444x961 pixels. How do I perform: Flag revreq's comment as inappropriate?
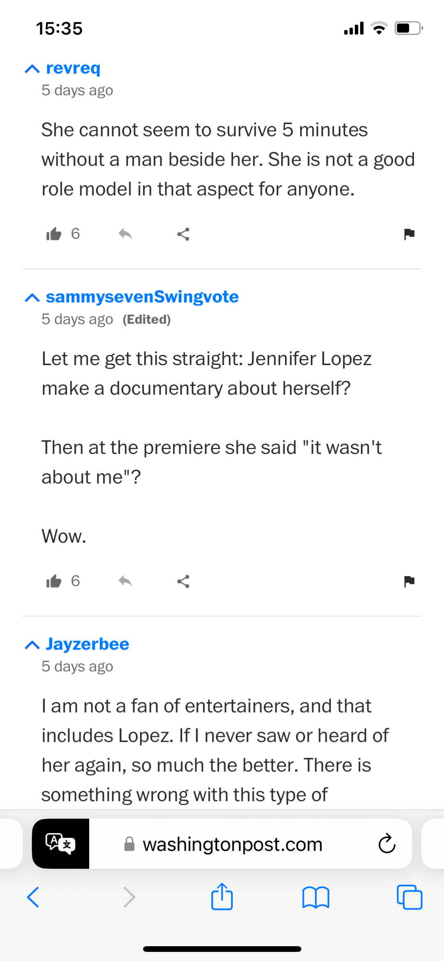(x=409, y=234)
